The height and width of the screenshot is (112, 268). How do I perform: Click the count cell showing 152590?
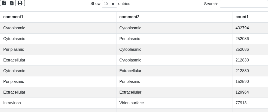pos(242,82)
